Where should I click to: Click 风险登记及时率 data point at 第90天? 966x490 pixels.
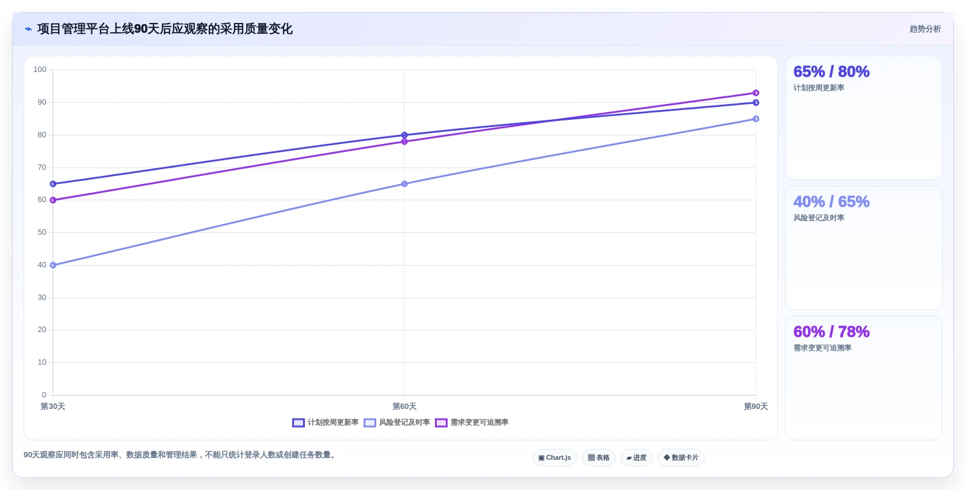(x=756, y=119)
